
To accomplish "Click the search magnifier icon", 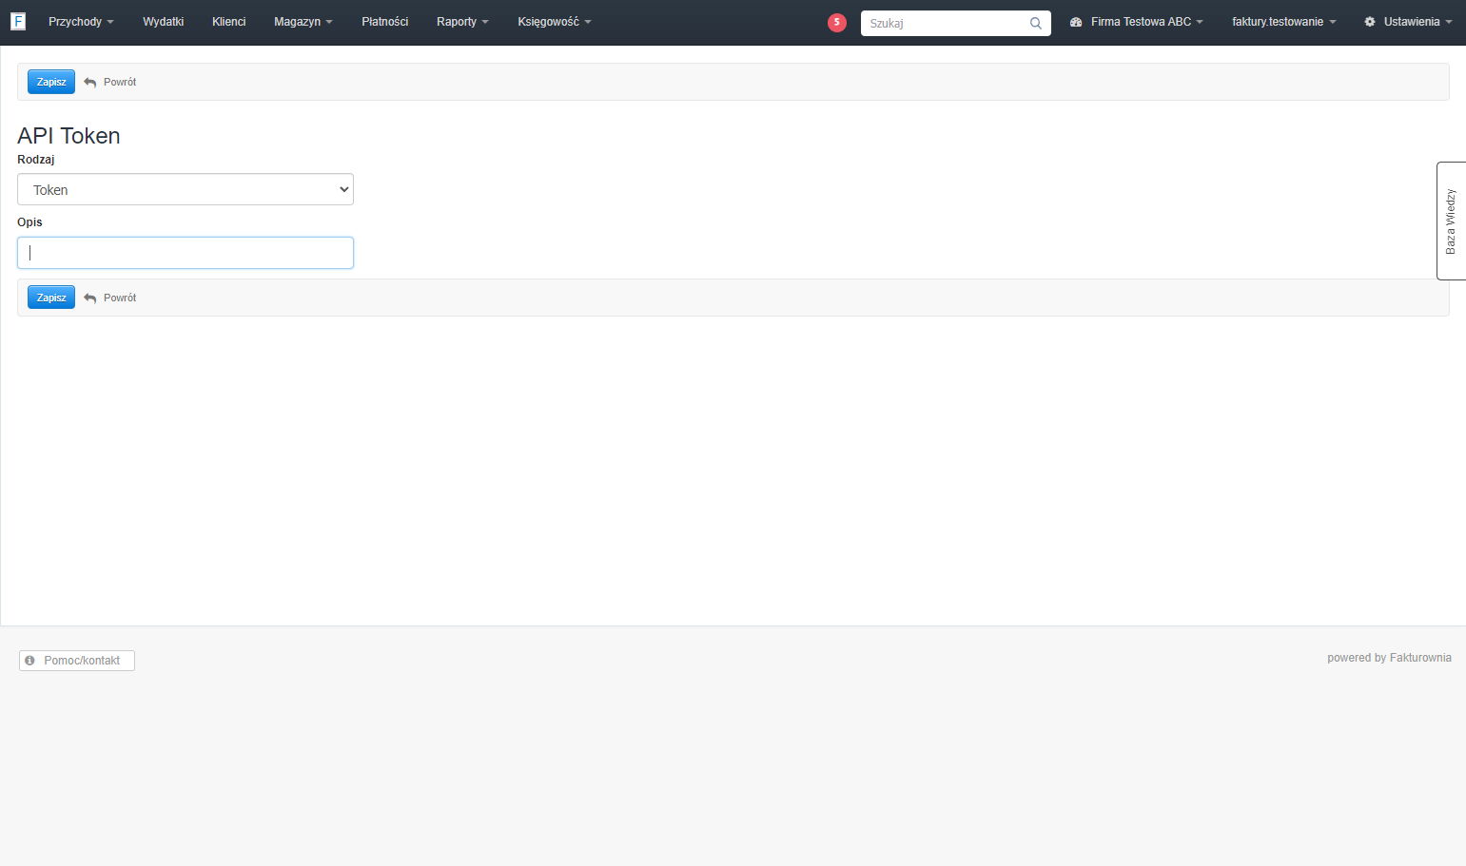I will (1036, 23).
